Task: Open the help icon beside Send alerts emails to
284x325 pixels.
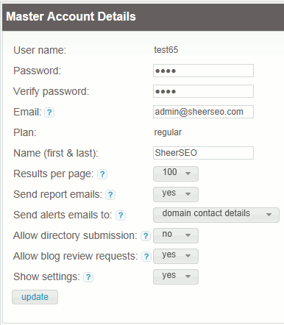Action: pyautogui.click(x=121, y=215)
